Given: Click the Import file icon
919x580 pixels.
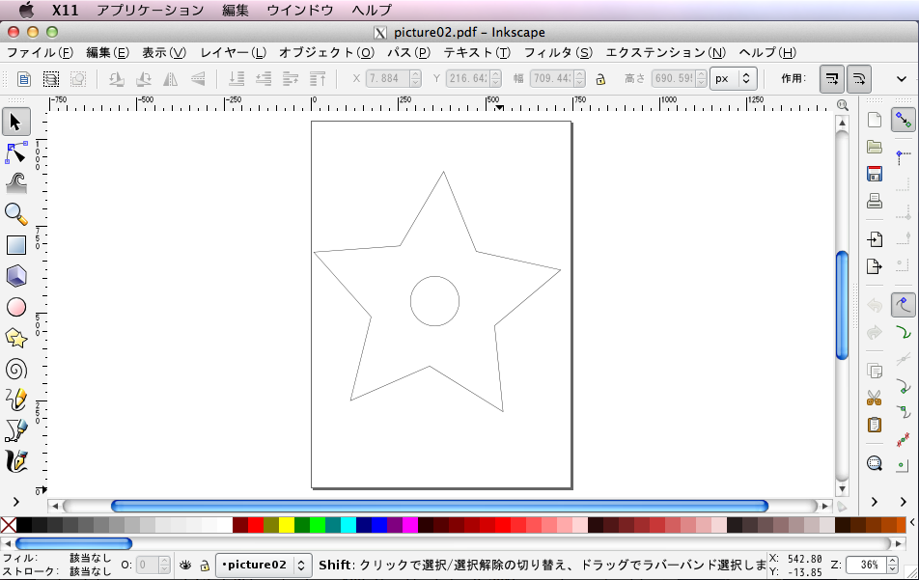Looking at the screenshot, I should 874,239.
